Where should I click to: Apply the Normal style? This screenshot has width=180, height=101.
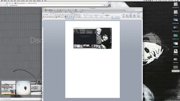pyautogui.click(x=85, y=16)
